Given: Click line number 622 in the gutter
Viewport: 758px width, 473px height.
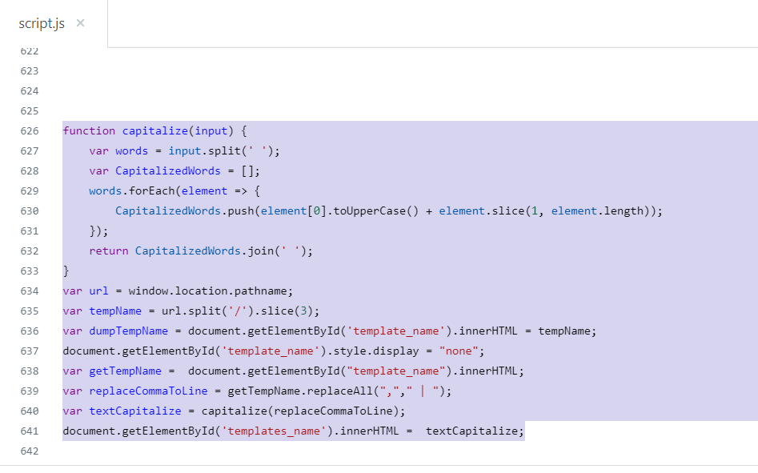Looking at the screenshot, I should tap(29, 50).
